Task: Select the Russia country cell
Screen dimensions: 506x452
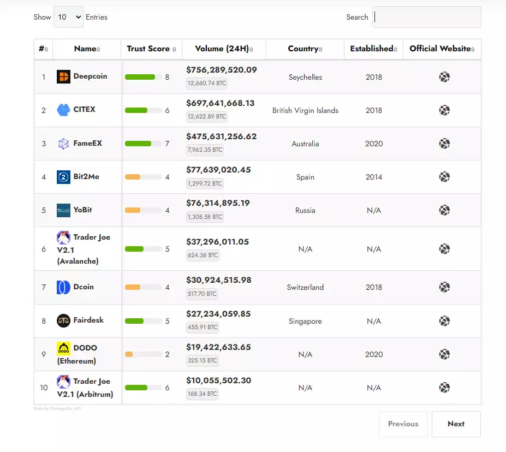Action: click(x=305, y=210)
